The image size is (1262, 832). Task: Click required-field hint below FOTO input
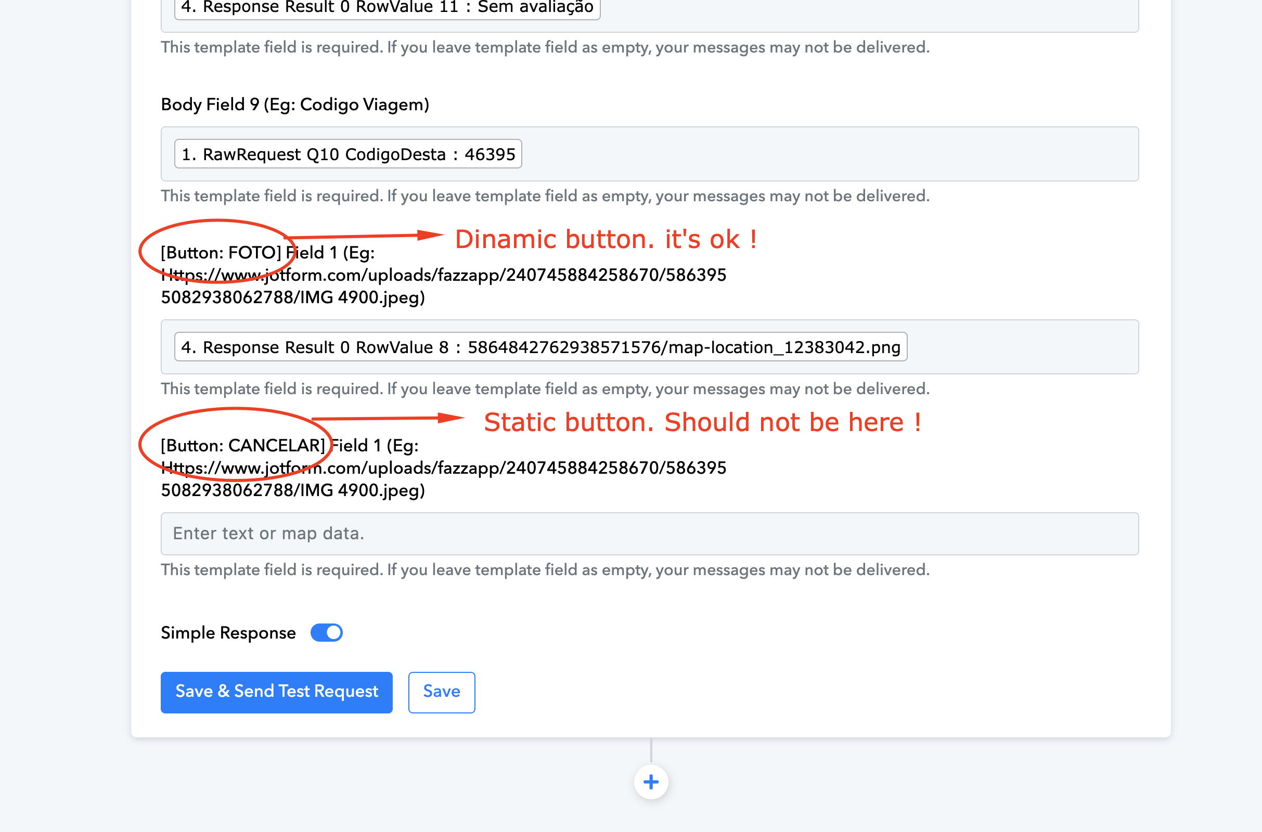pos(545,389)
